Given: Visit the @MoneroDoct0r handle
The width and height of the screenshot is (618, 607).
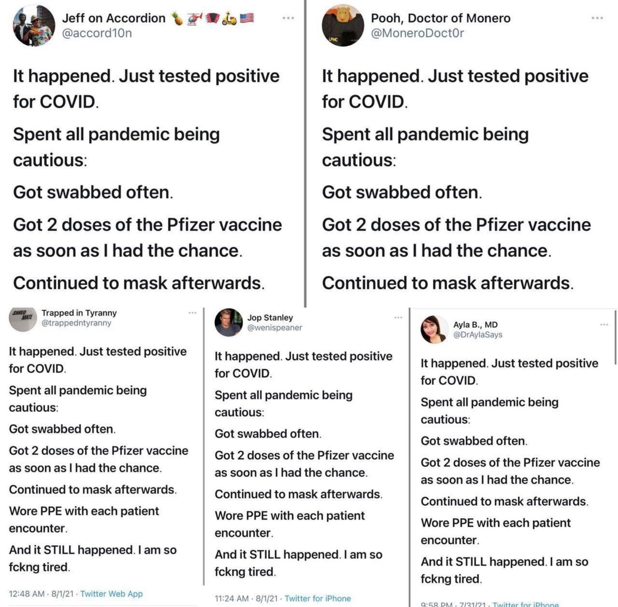Looking at the screenshot, I should tap(417, 33).
